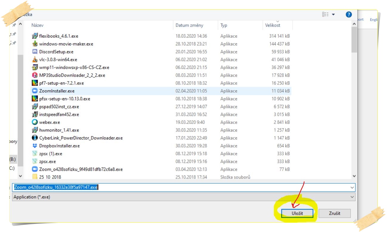The image size is (387, 232).
Task: Select file name DiscordSetup.exe
Action: coord(56,52)
